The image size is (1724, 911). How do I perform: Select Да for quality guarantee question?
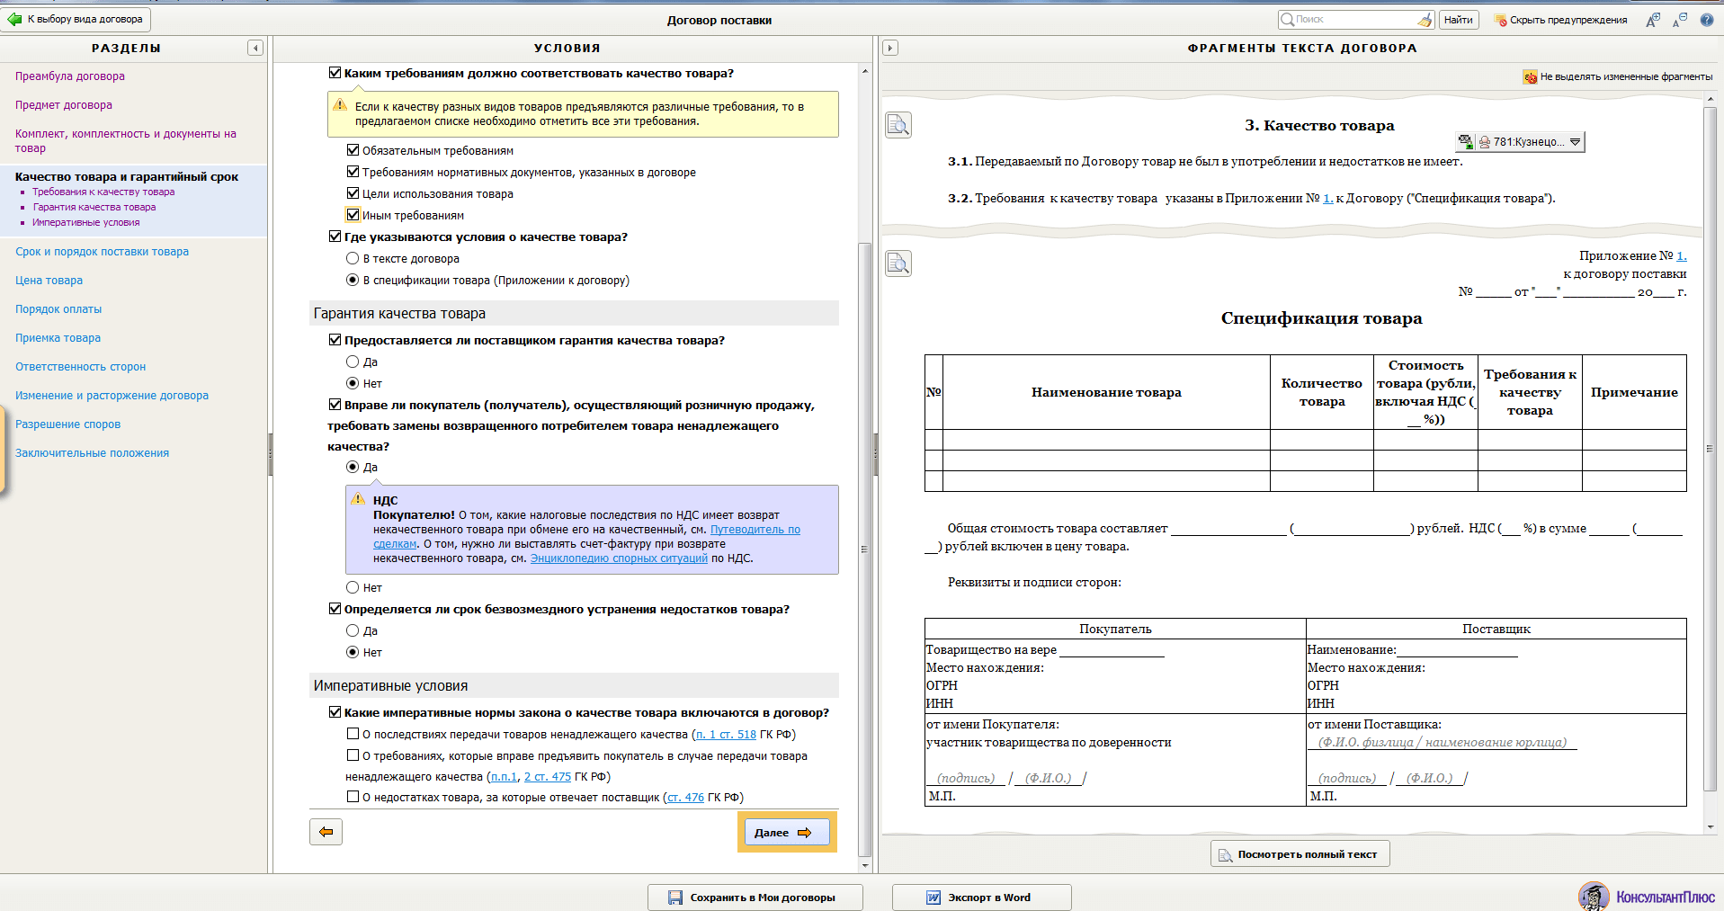[x=353, y=362]
